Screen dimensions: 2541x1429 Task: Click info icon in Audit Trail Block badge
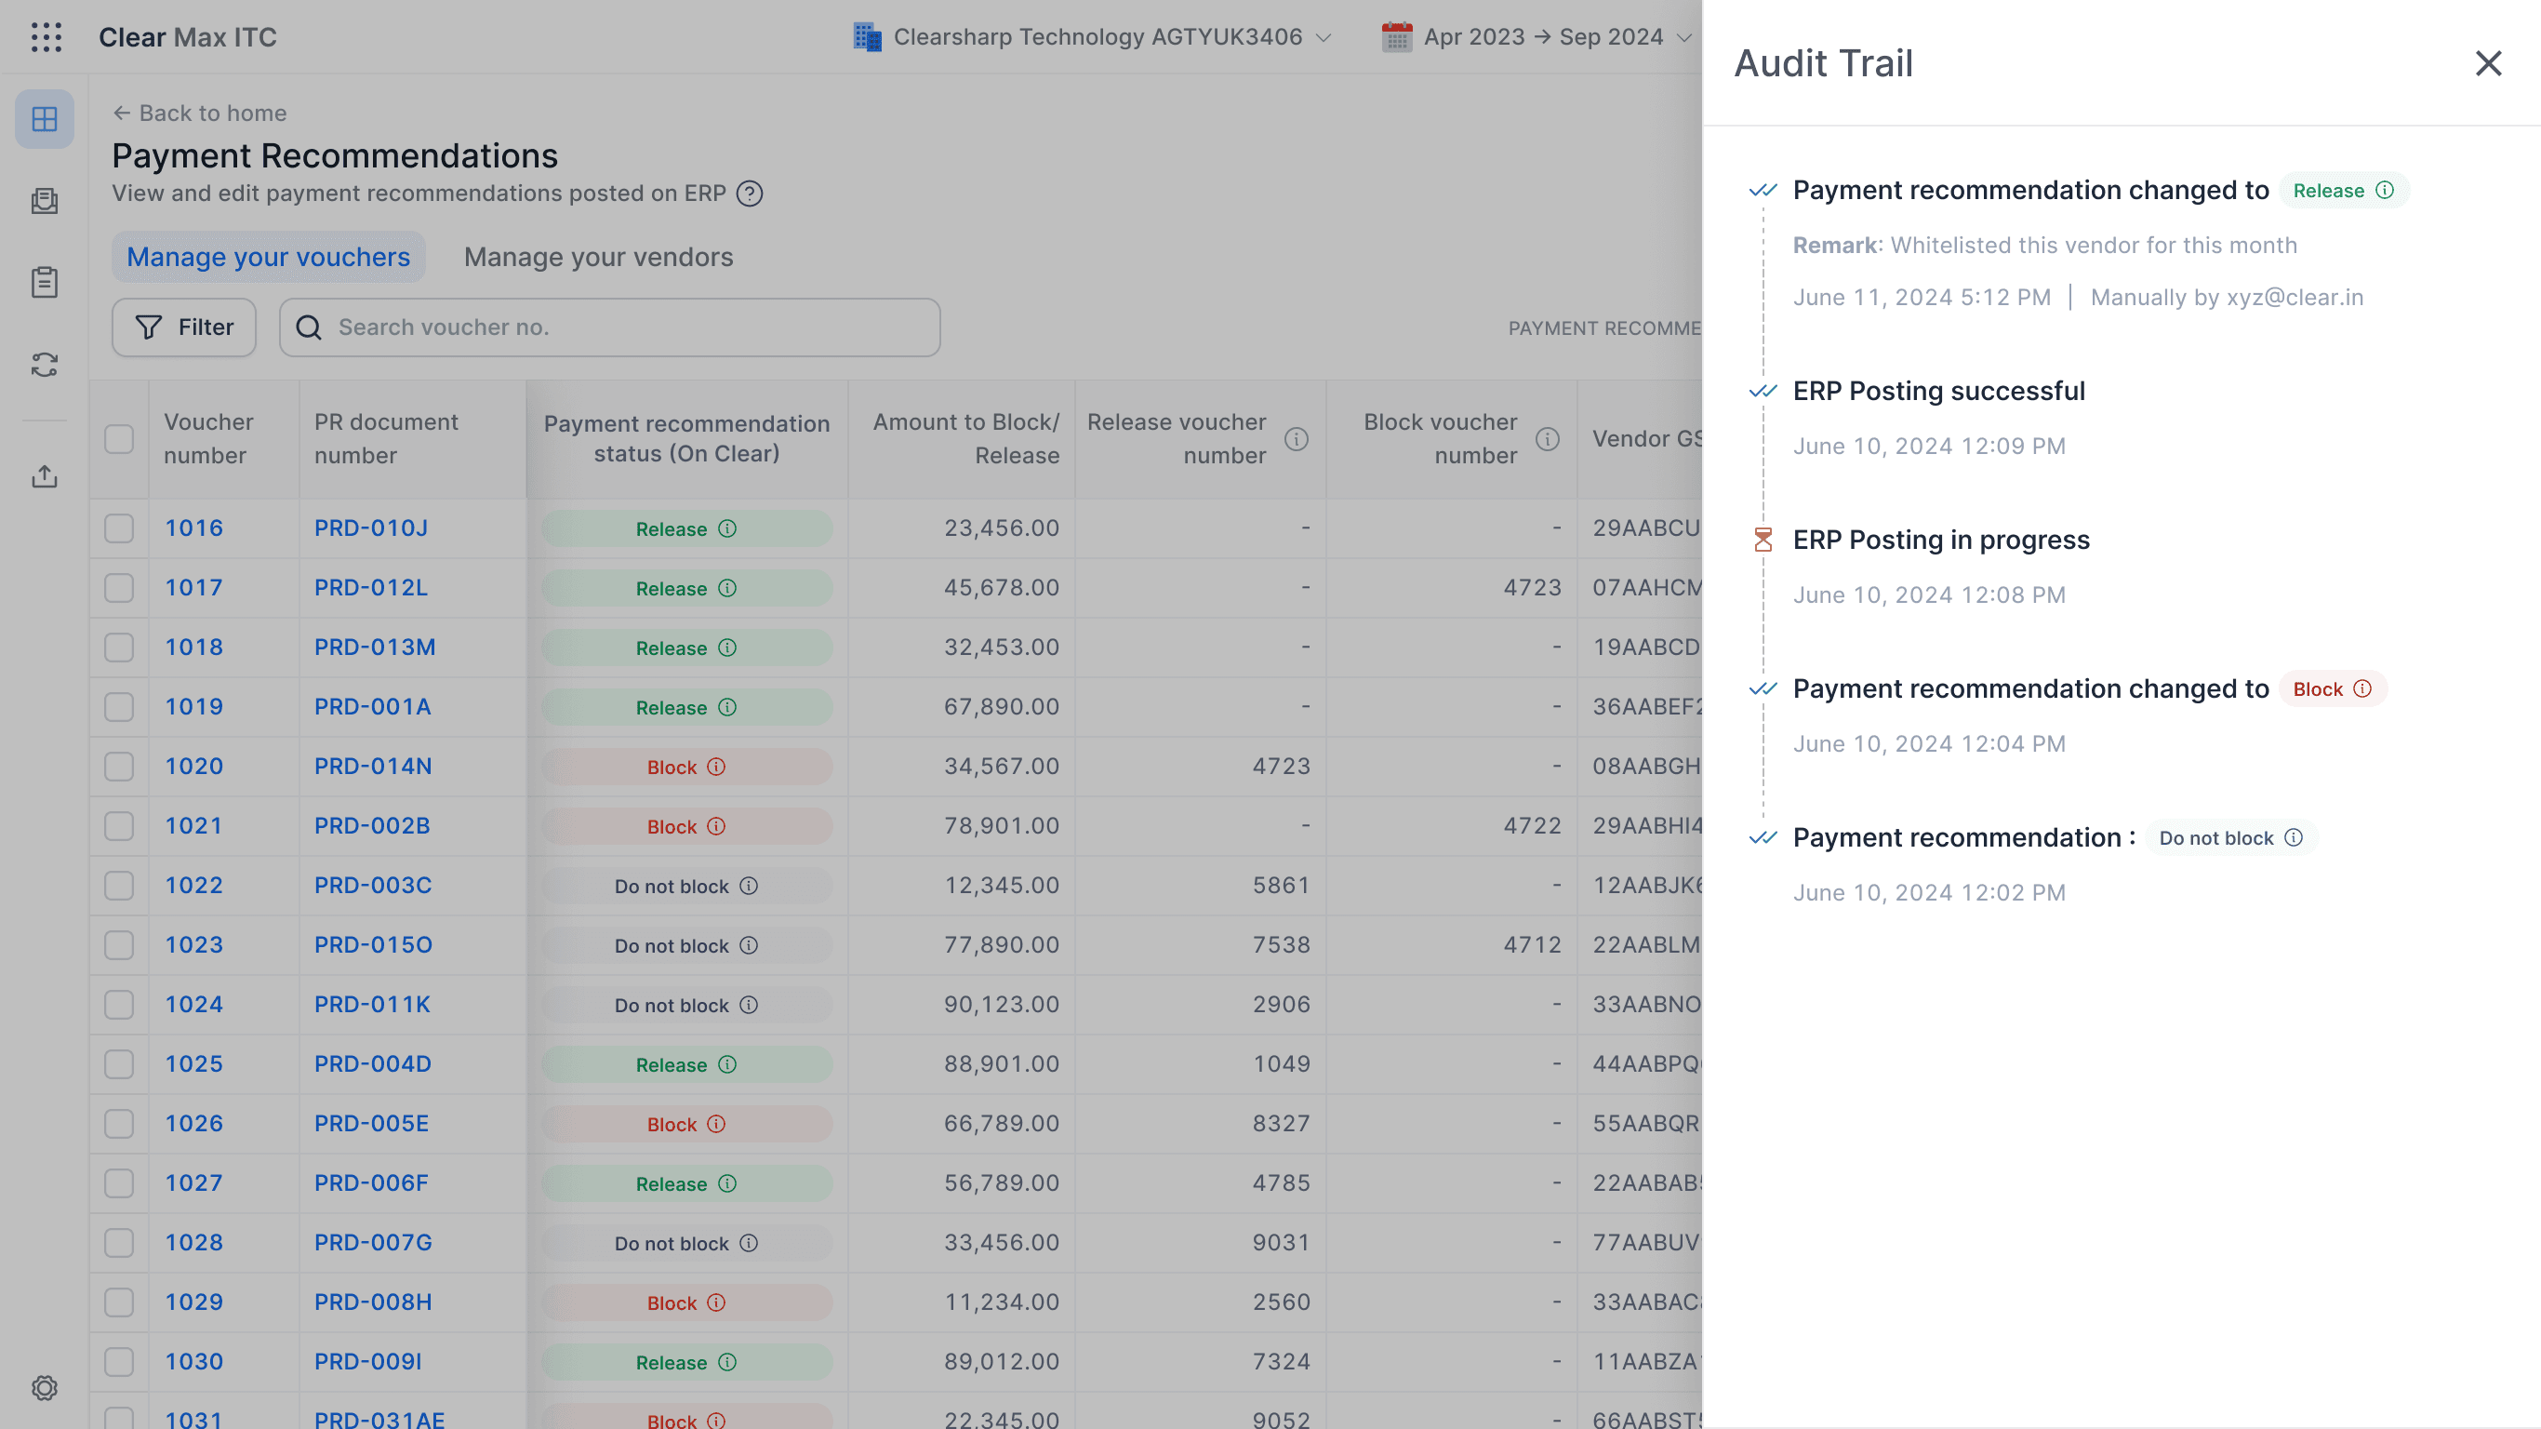click(2362, 688)
